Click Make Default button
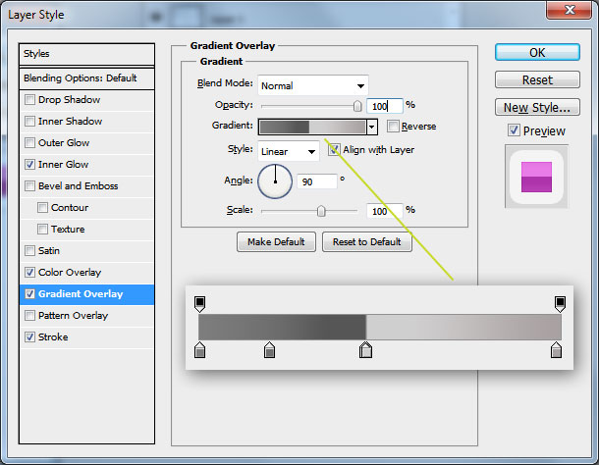 276,241
